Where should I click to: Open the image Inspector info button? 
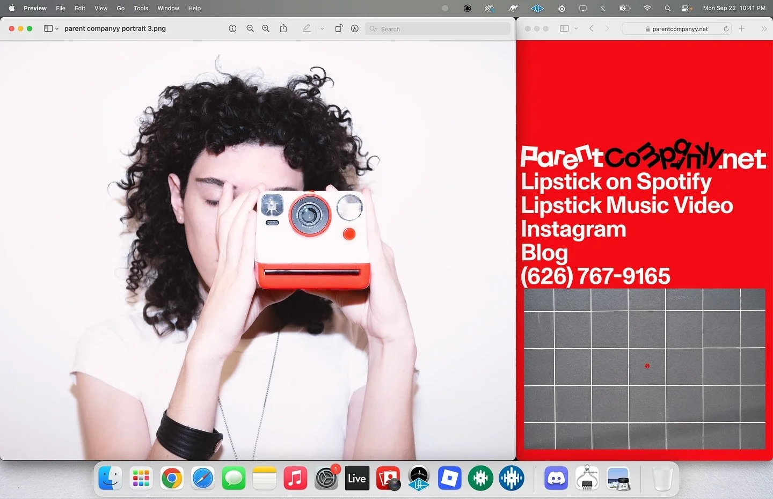click(x=232, y=28)
